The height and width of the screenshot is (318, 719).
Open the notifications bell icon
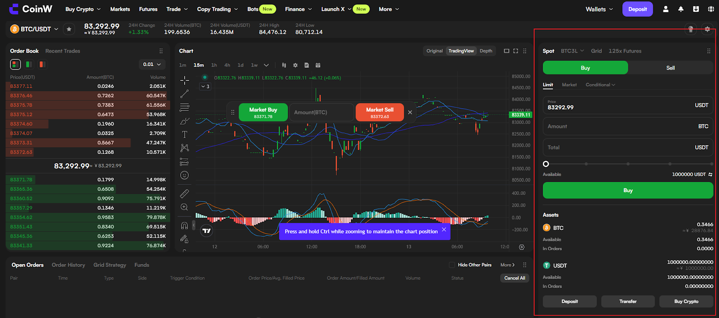pos(681,9)
